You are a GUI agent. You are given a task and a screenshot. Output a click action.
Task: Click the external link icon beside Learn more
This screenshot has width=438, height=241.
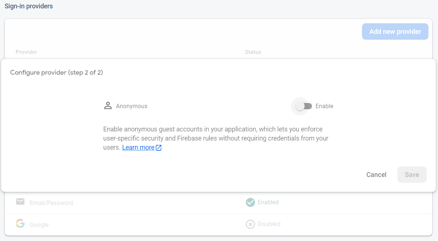click(159, 147)
